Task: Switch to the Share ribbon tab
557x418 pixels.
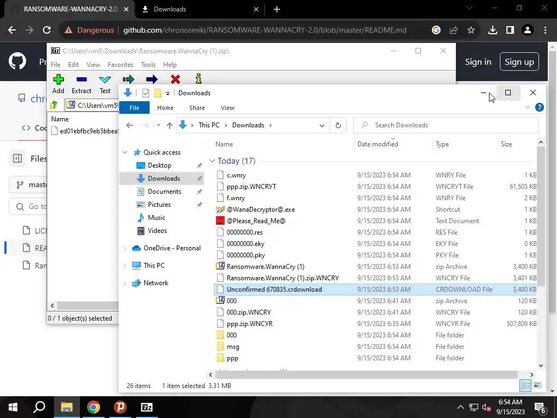Action: tap(197, 108)
